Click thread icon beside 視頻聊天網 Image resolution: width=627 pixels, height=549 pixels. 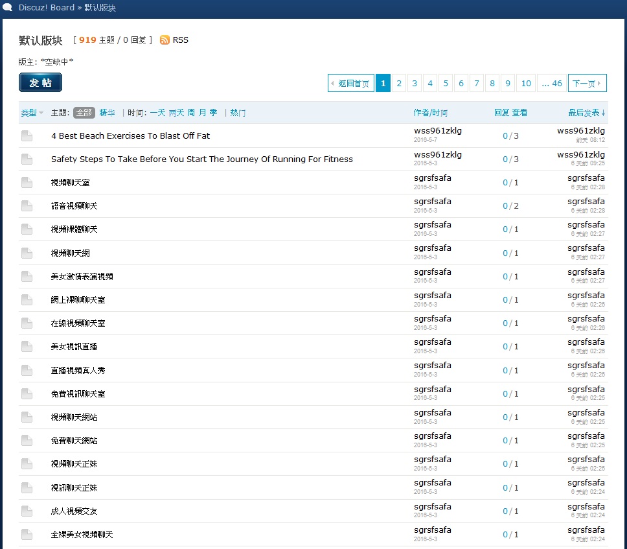(27, 253)
